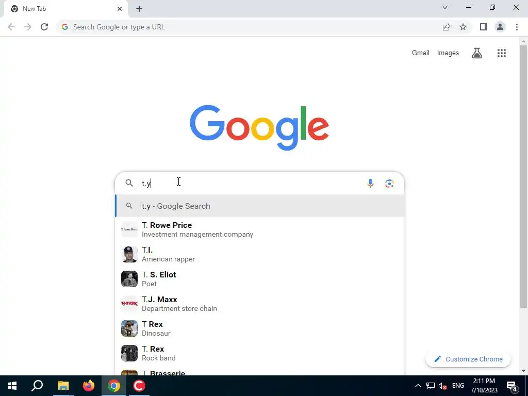Image resolution: width=528 pixels, height=396 pixels.
Task: Click the dinosaur thumbnail image
Action: 129,328
